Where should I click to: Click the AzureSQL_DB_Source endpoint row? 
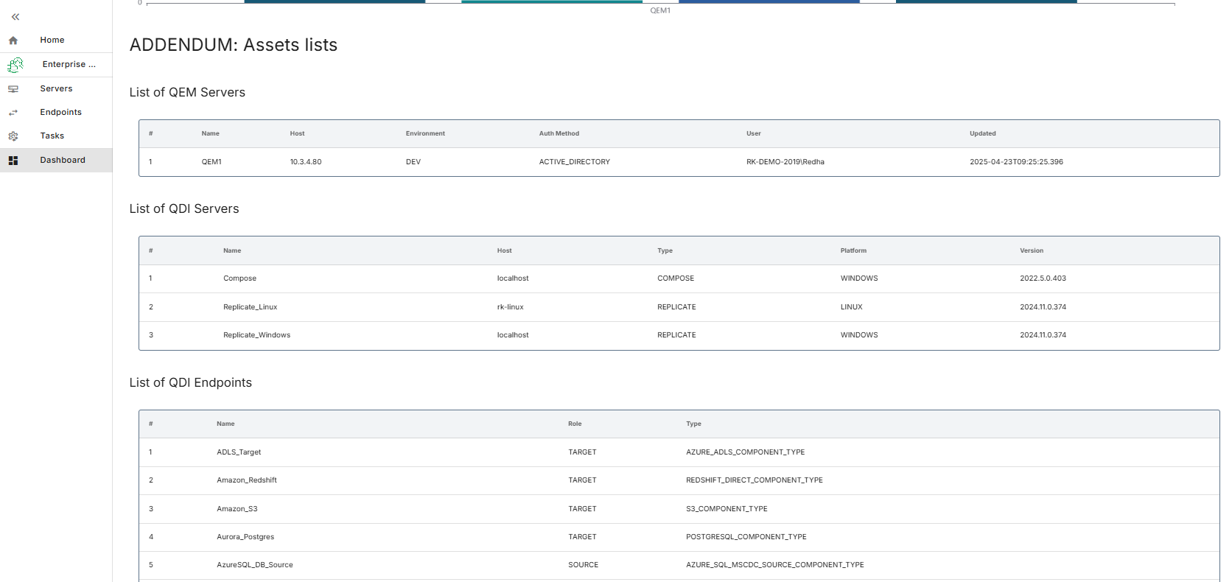(254, 565)
